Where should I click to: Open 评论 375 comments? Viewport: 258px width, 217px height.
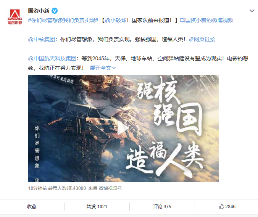tap(162, 207)
